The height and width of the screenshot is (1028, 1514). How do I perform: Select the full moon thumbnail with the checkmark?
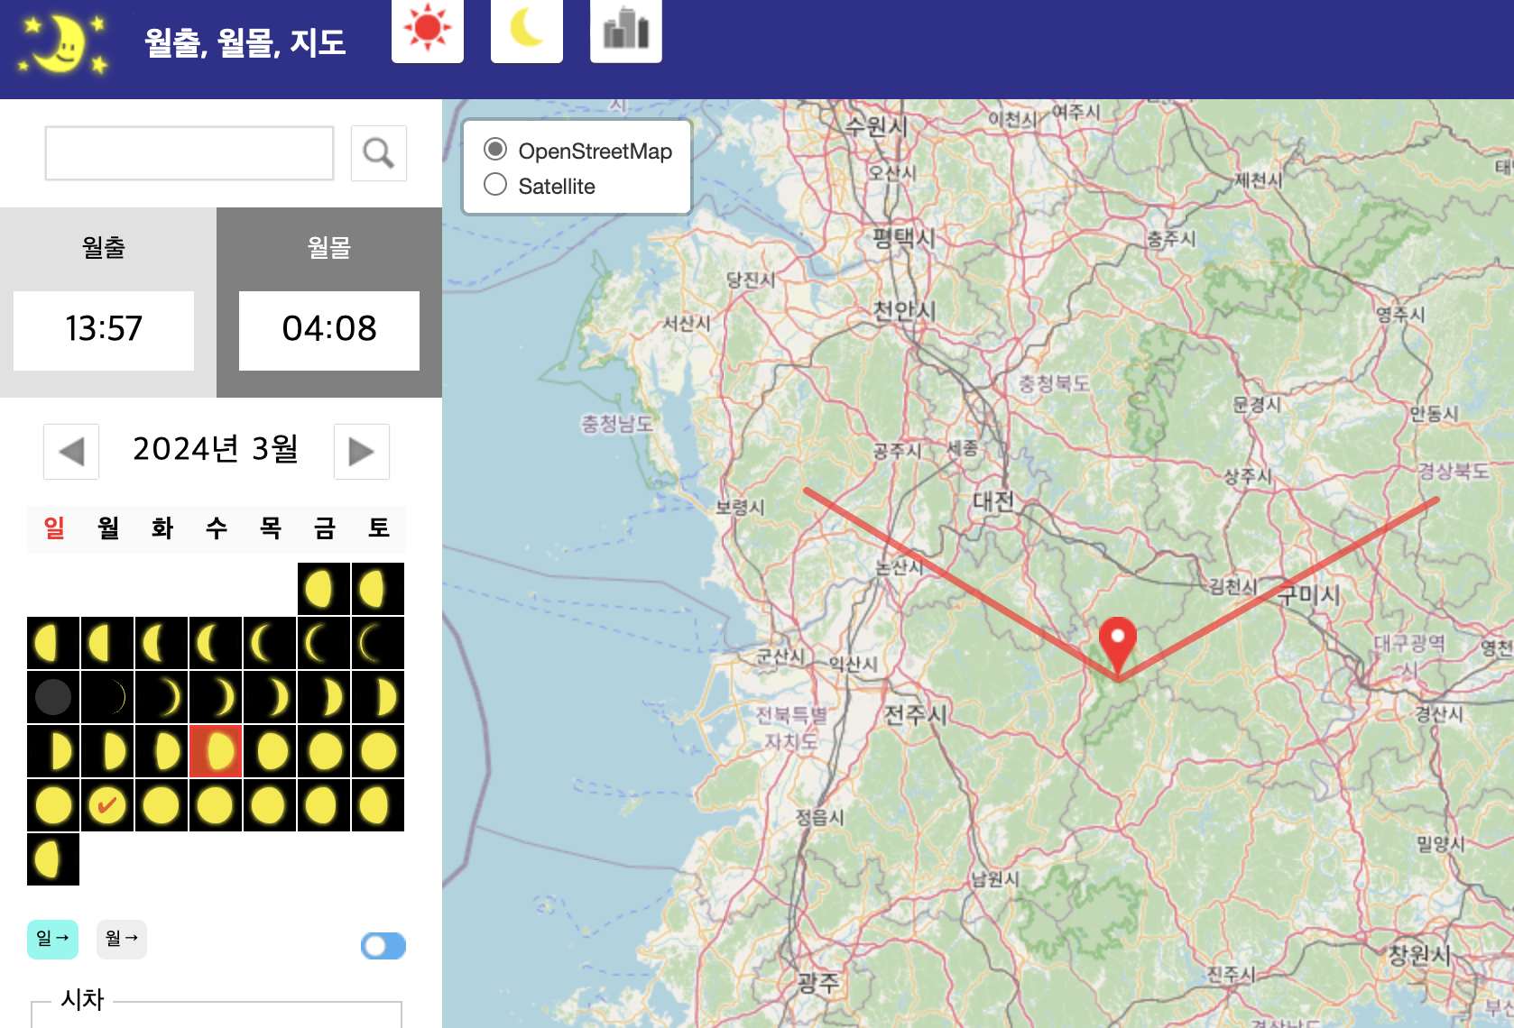[x=106, y=805]
